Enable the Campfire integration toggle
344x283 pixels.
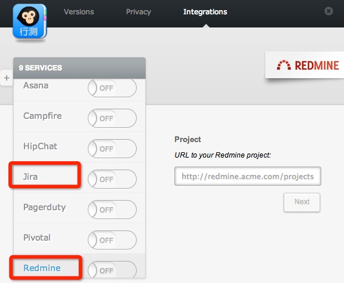pos(112,118)
